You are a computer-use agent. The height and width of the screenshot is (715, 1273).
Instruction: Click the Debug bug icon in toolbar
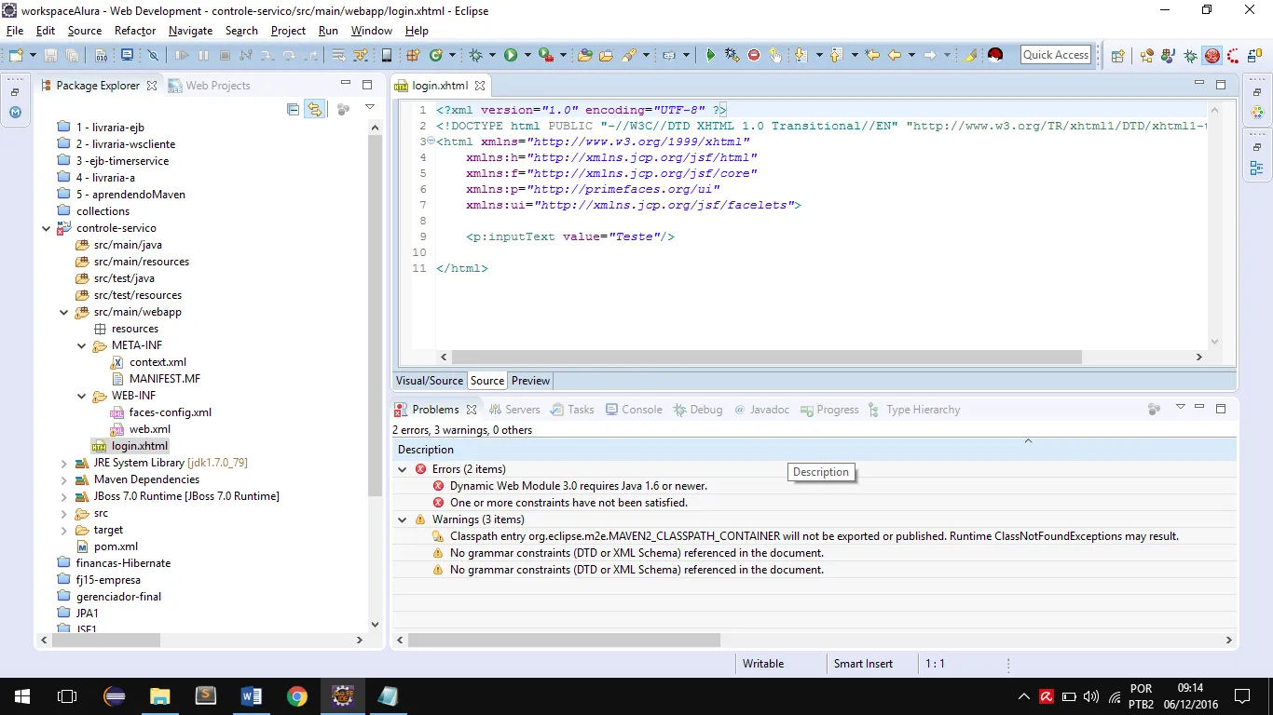476,56
